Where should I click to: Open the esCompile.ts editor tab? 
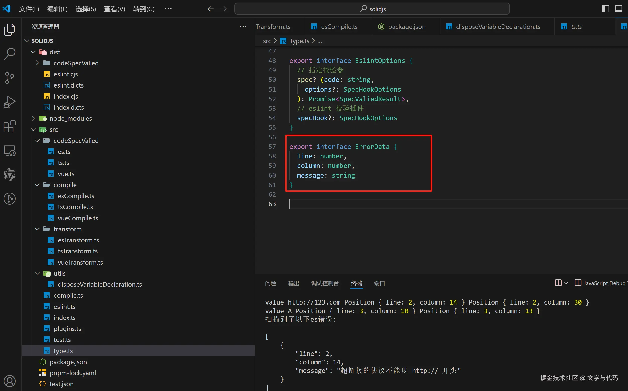click(x=339, y=27)
